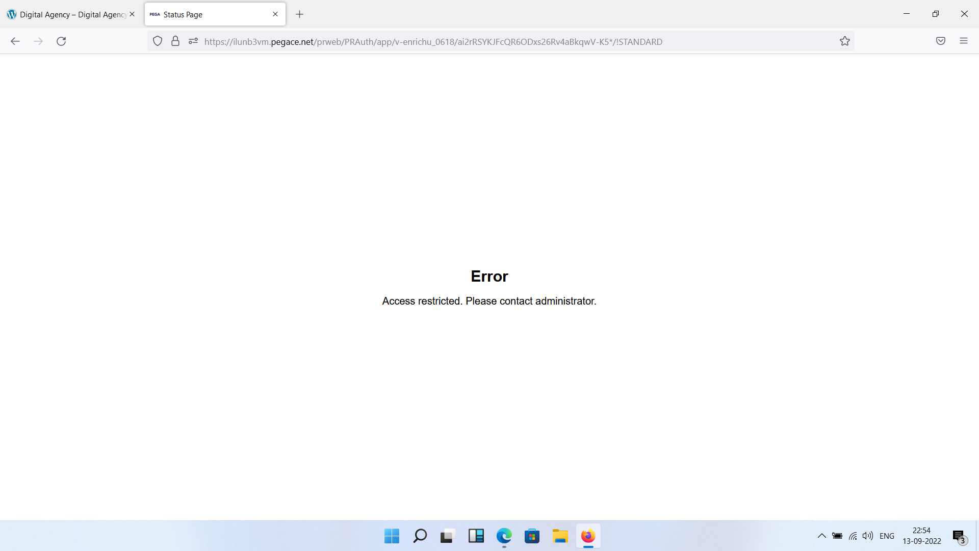Launch Microsoft Edge from taskbar
The width and height of the screenshot is (979, 551).
coord(504,536)
